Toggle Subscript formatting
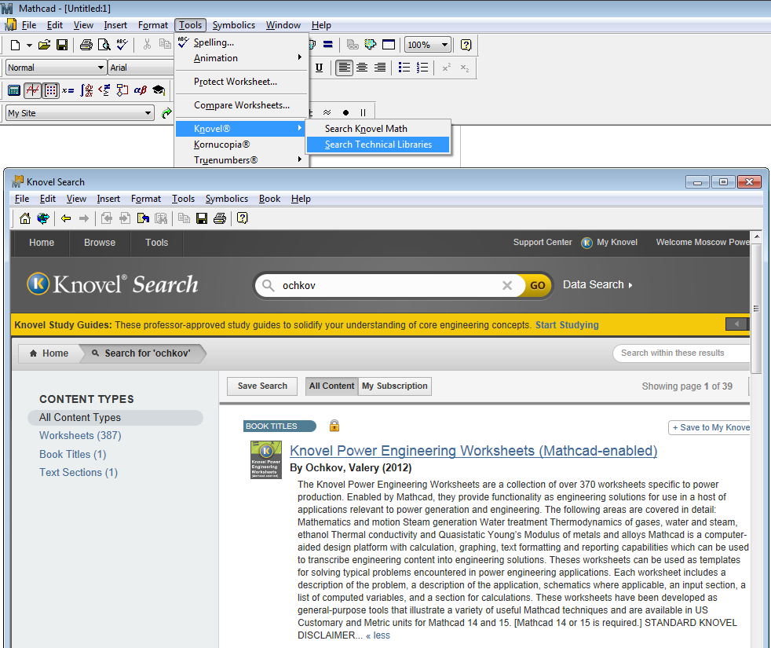 tap(465, 68)
